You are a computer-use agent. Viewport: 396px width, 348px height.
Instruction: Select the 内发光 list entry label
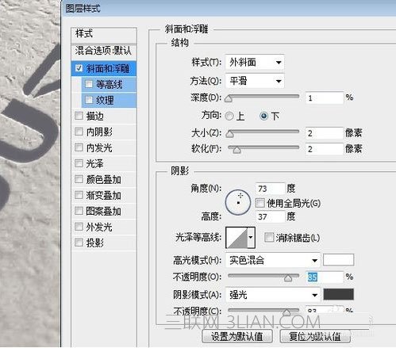coord(99,147)
